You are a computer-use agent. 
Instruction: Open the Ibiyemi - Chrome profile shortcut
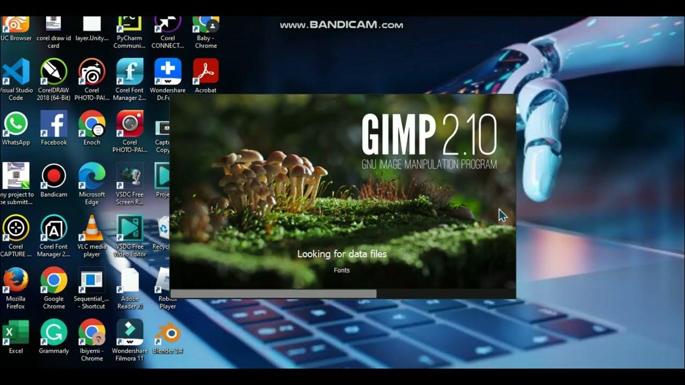point(92,340)
